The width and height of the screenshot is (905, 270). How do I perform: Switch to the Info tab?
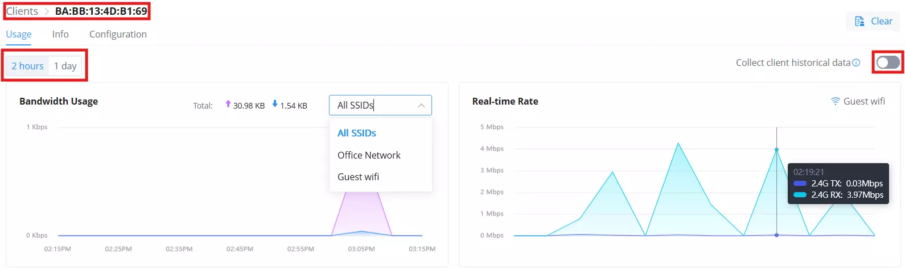(60, 34)
